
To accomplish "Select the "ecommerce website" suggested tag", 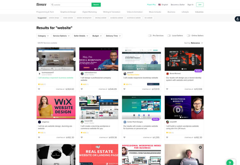I will (134, 18).
